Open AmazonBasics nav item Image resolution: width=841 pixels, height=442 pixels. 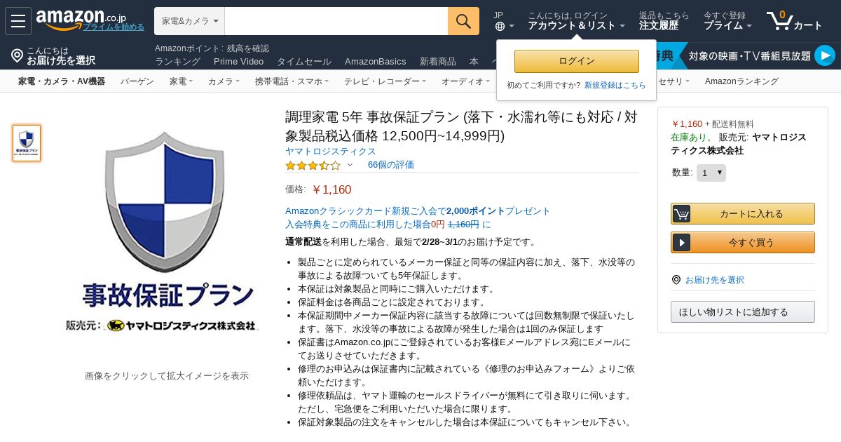tap(375, 61)
